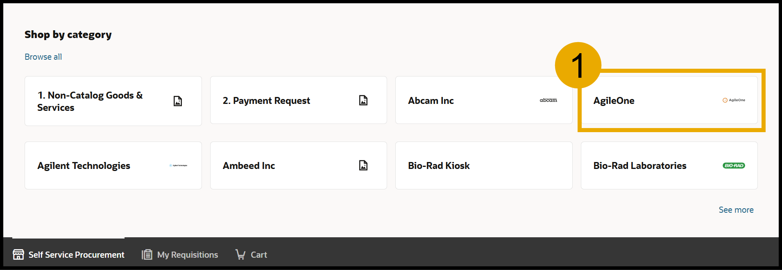Screen dimensions: 782x270
Task: Open the Bio-Rad Kiosk category tile
Action: (483, 165)
